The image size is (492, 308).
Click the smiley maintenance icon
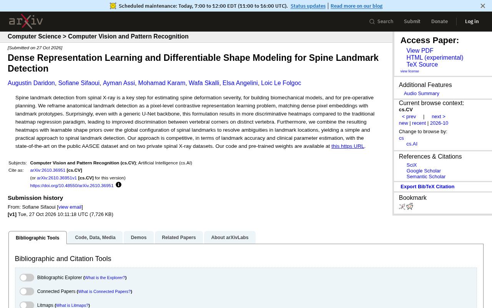tap(113, 6)
